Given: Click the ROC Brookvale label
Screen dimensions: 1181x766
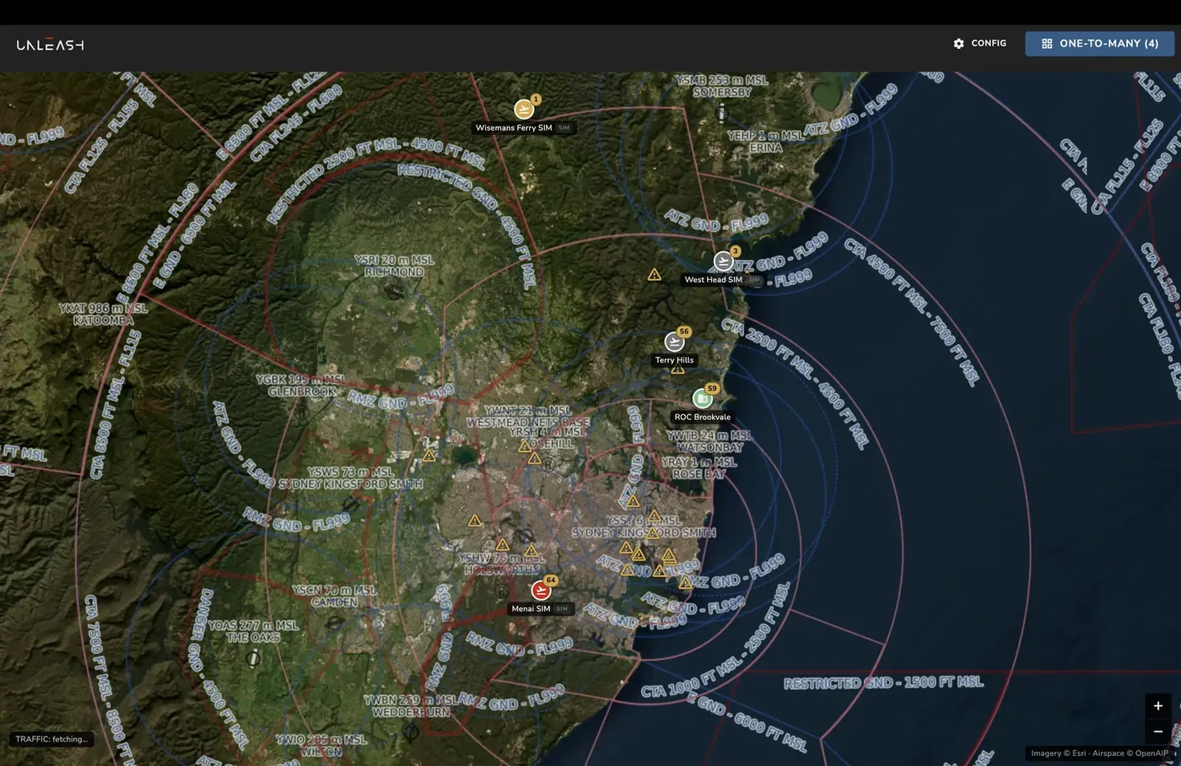Looking at the screenshot, I should [703, 417].
